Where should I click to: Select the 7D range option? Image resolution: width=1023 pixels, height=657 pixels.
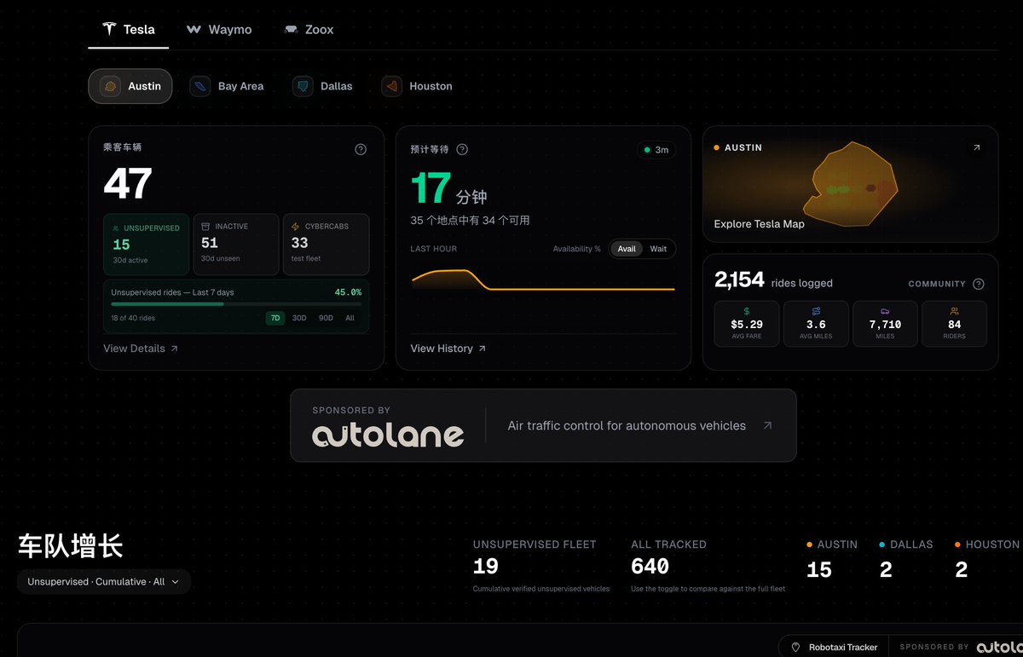click(275, 318)
